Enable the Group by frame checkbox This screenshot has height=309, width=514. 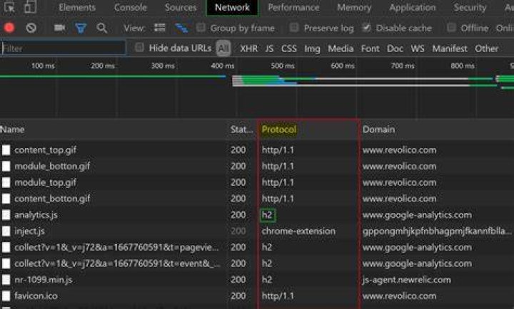click(201, 28)
